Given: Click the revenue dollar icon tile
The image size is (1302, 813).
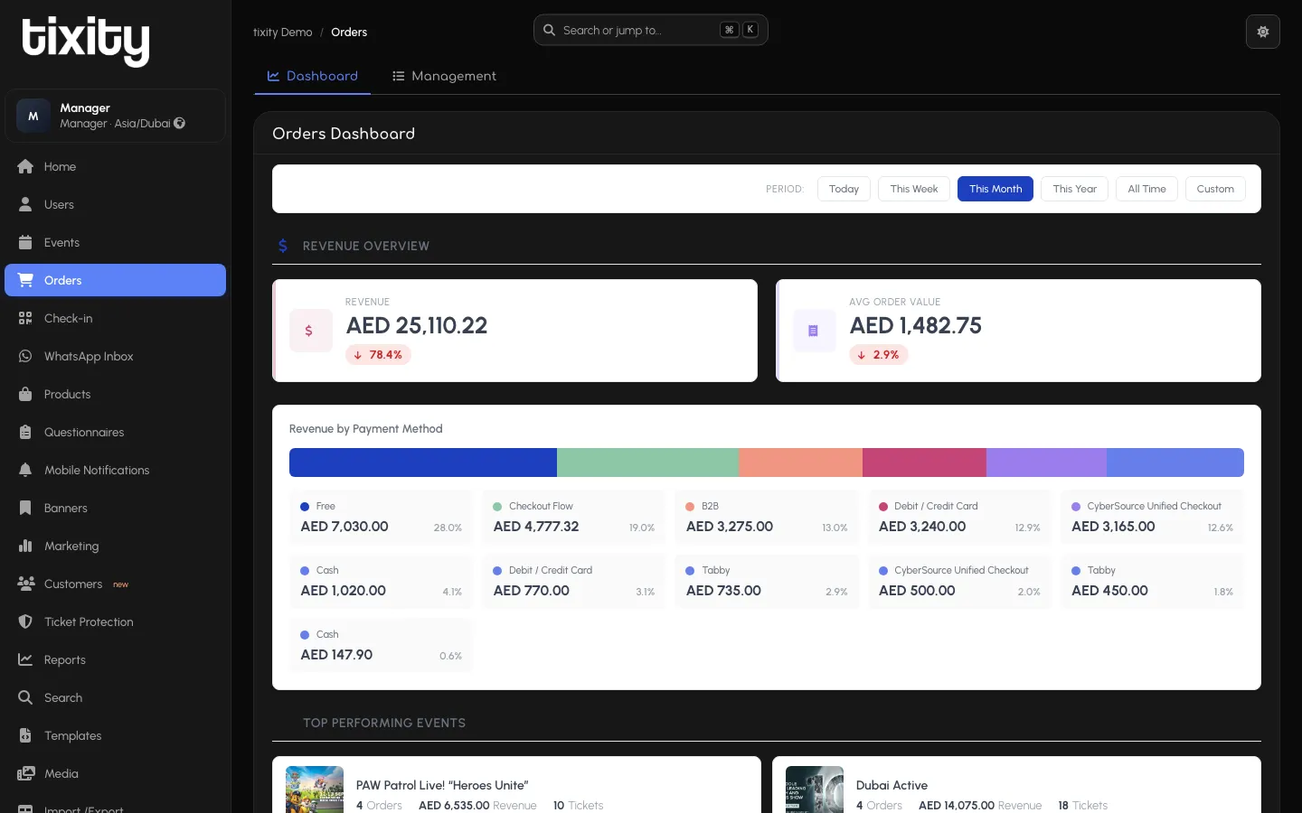Looking at the screenshot, I should 311,331.
